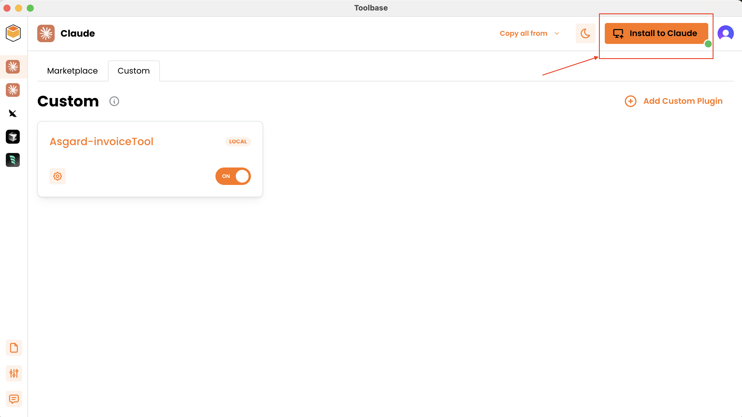This screenshot has width=742, height=417.
Task: Open the black cube client in sidebar
Action: [13, 137]
